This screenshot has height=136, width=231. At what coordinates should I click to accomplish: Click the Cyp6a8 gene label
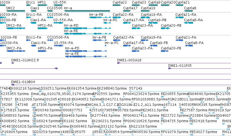pyautogui.click(x=190, y=8)
